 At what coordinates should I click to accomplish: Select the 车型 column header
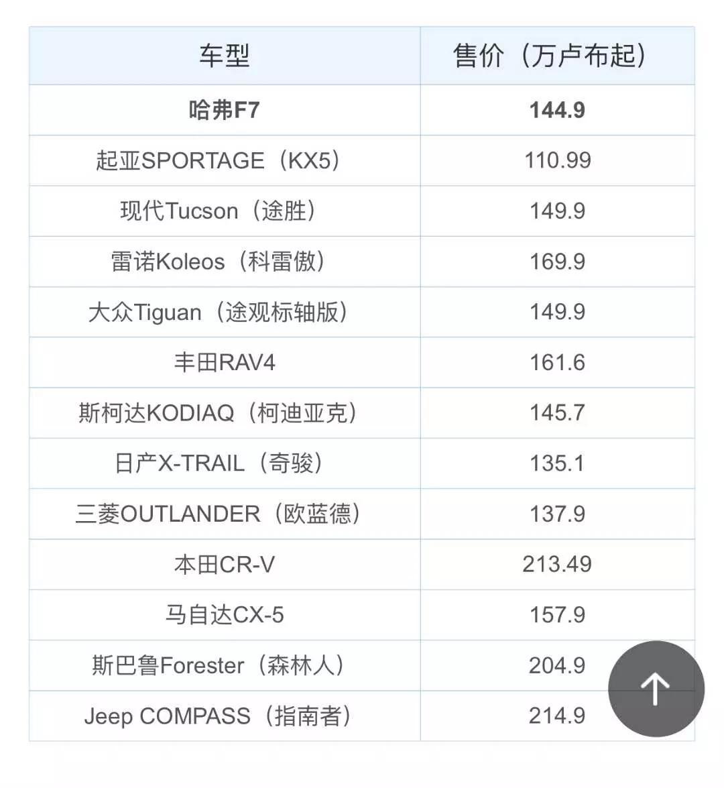225,56
